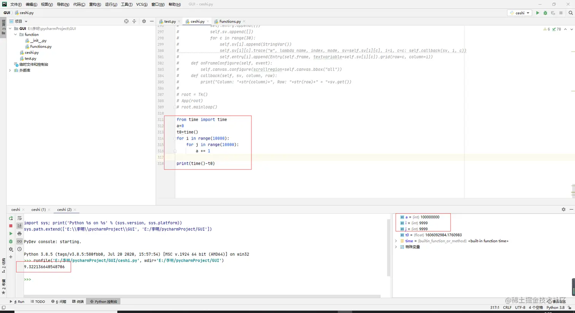Open Search Everywhere magnifier icon
The width and height of the screenshot is (575, 313).
point(570,13)
